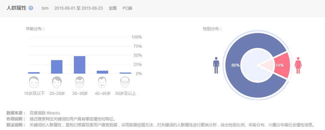Click the 全国 region label
The width and height of the screenshot is (325, 130).
tap(112, 8)
